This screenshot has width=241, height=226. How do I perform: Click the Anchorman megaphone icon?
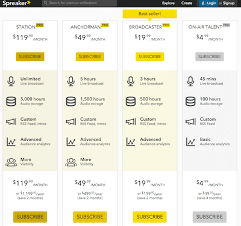[x=71, y=121]
